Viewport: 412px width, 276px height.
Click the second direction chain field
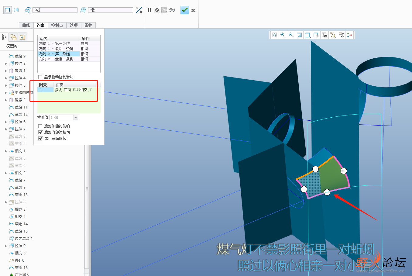coord(111,10)
